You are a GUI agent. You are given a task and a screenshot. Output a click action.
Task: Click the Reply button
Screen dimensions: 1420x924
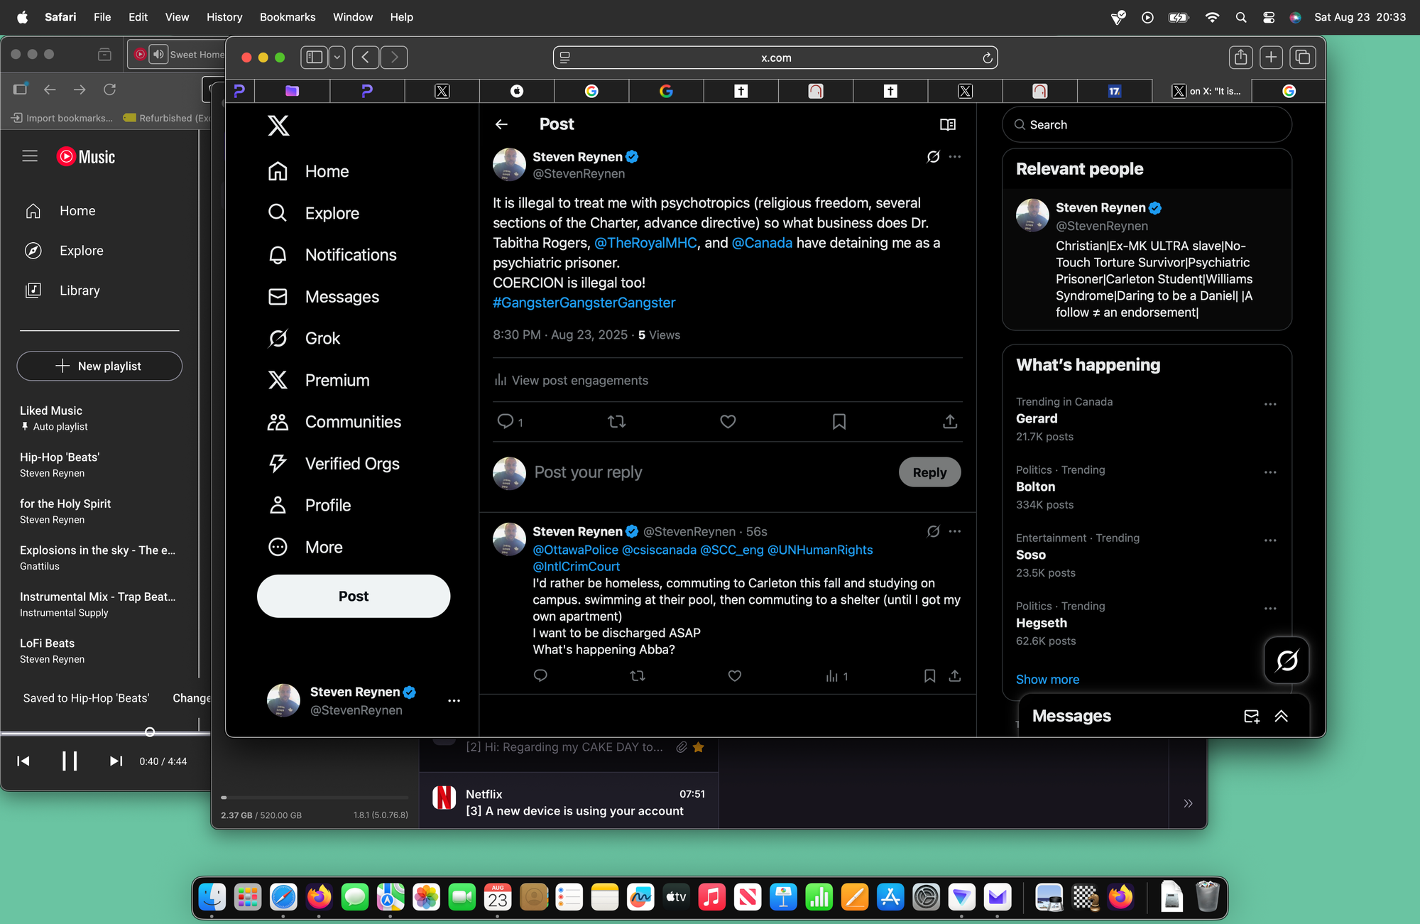click(929, 472)
